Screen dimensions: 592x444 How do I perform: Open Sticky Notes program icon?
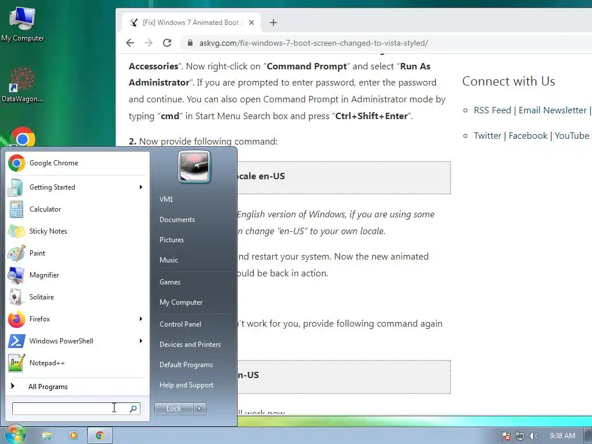[x=16, y=231]
